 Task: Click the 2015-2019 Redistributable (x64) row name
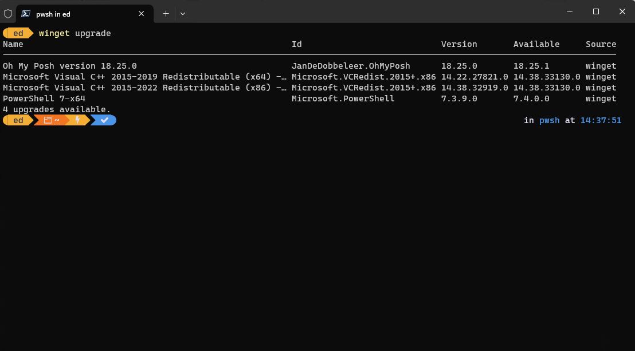[144, 77]
